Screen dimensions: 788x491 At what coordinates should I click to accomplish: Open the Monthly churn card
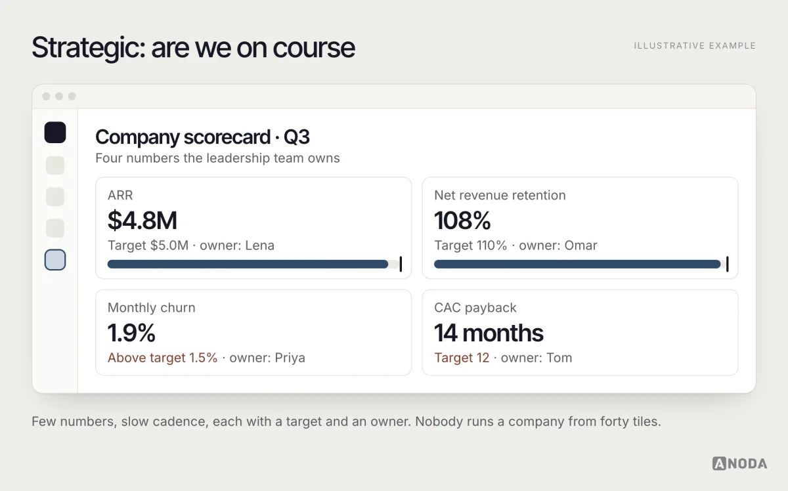253,332
